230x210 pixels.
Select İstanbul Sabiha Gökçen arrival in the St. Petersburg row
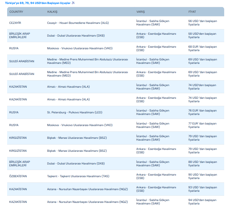tap(153, 112)
